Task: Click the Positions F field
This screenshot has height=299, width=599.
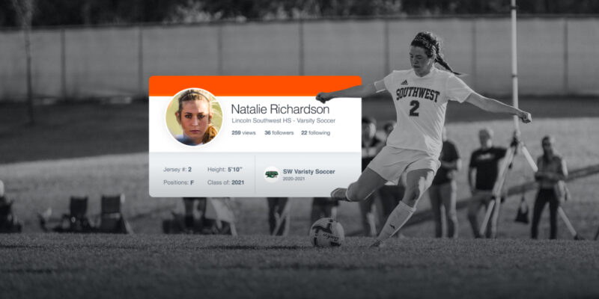Action: [178, 182]
